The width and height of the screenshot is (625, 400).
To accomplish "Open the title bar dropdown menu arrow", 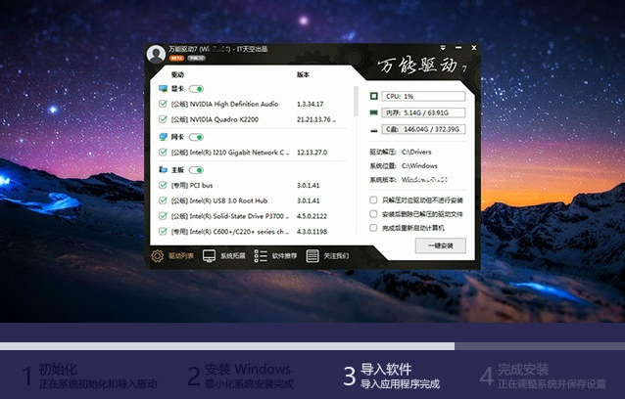I will tap(443, 48).
